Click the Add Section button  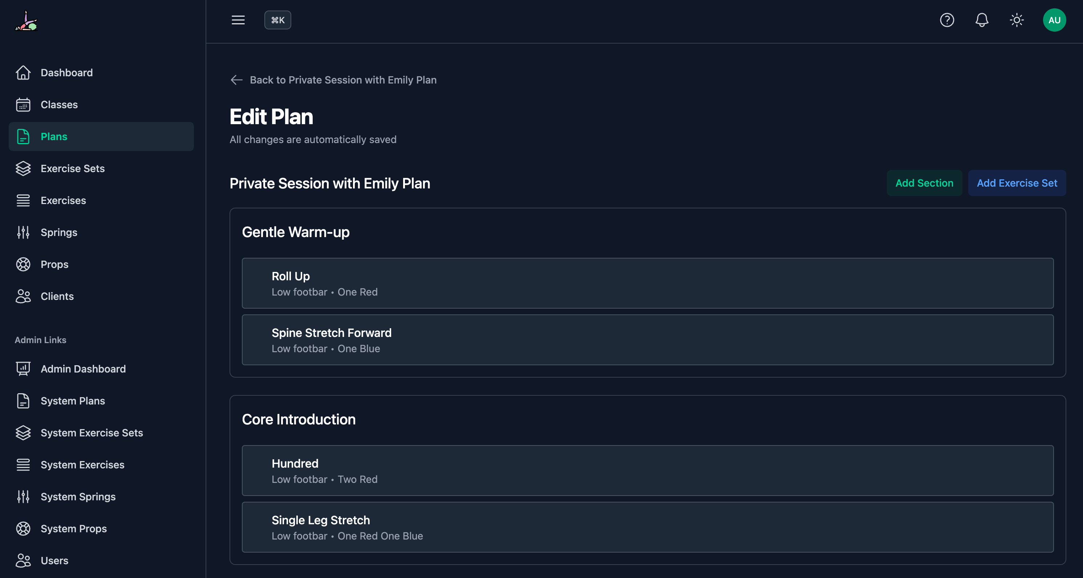924,183
